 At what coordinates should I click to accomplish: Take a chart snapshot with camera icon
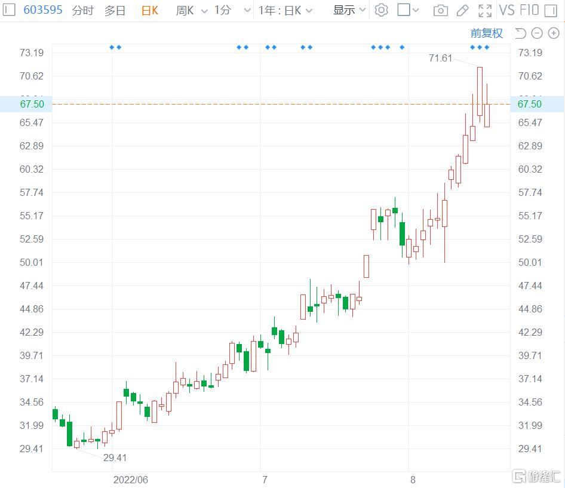click(440, 10)
